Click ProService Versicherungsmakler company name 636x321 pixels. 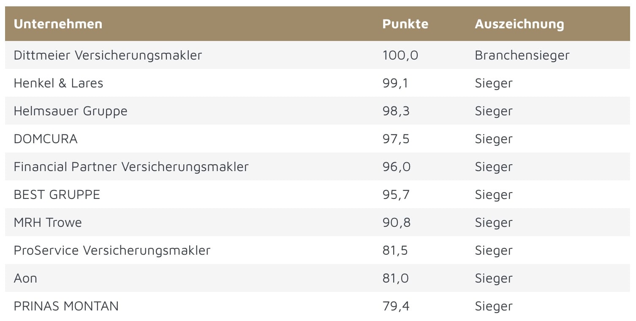pos(112,250)
